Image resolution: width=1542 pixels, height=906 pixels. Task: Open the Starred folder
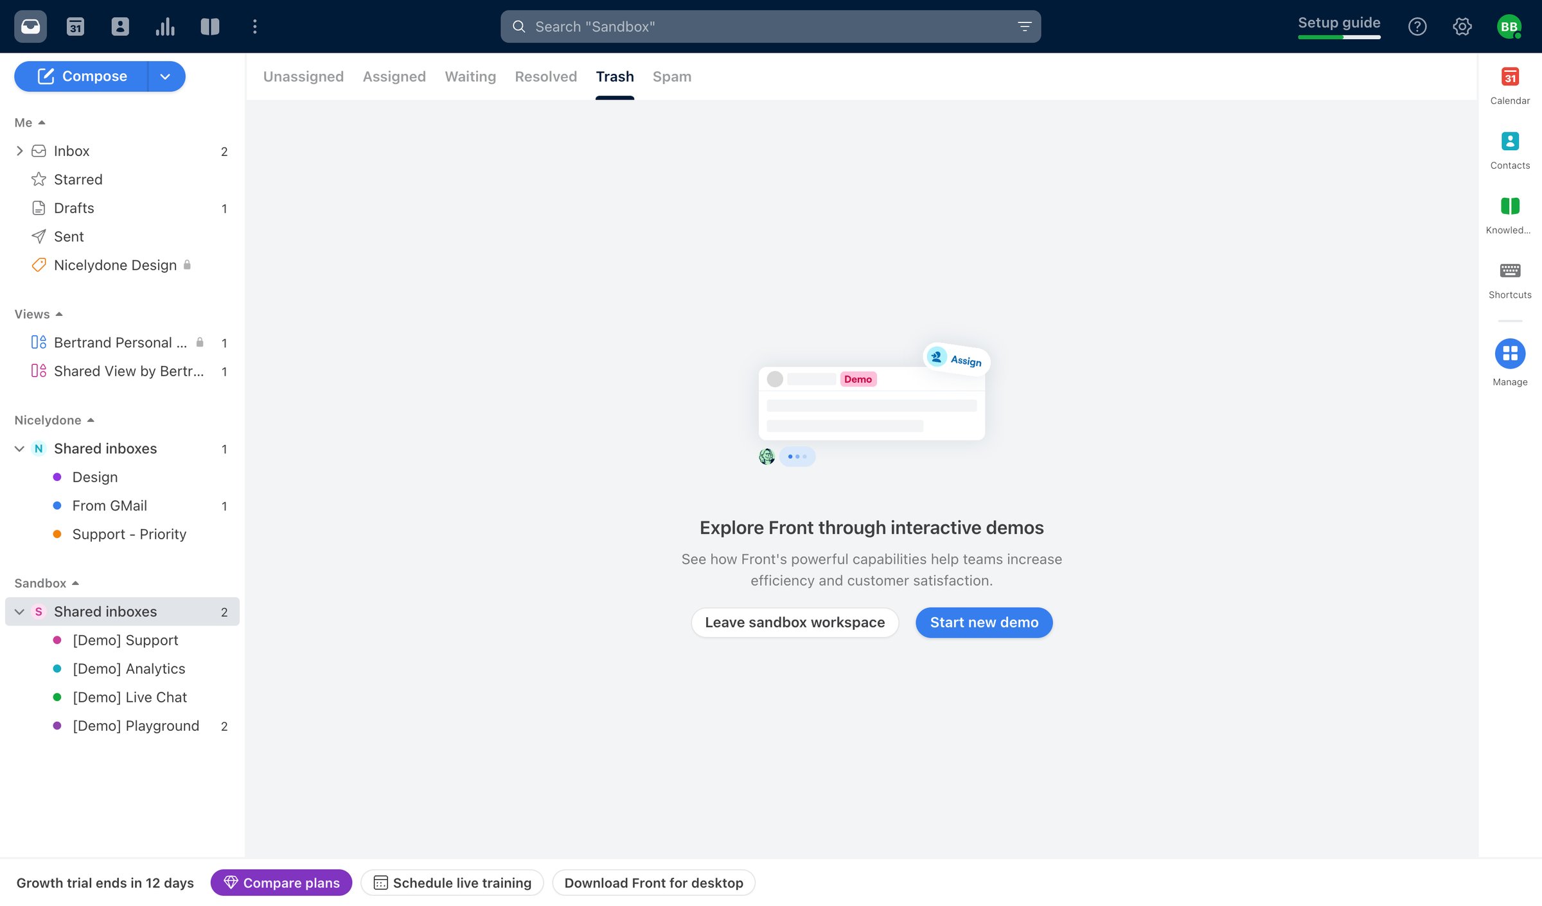122,179
